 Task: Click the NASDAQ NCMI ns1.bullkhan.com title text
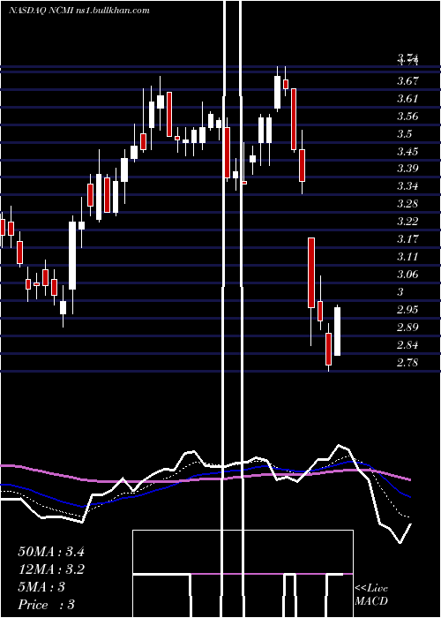point(79,11)
